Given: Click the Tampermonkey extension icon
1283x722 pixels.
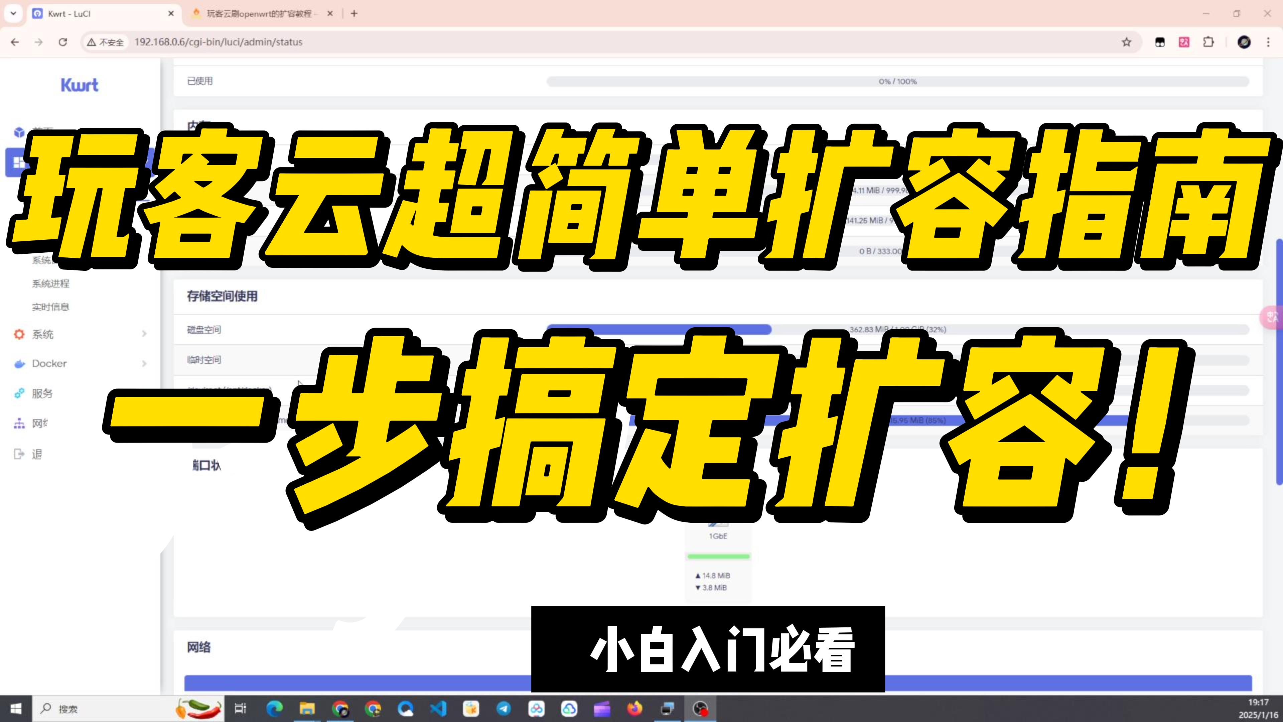Looking at the screenshot, I should pyautogui.click(x=1159, y=42).
